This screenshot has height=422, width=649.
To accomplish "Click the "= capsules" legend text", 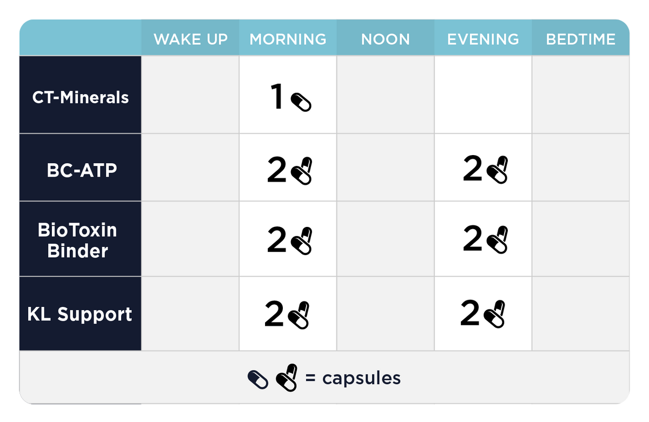I will (353, 378).
